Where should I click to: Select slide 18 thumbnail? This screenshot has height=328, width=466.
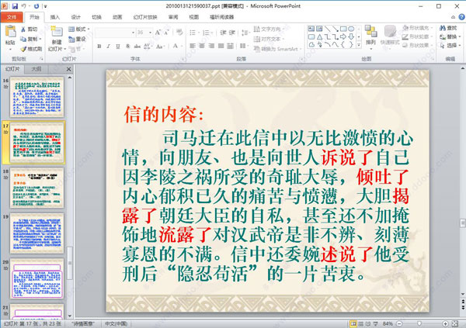pyautogui.click(x=37, y=188)
